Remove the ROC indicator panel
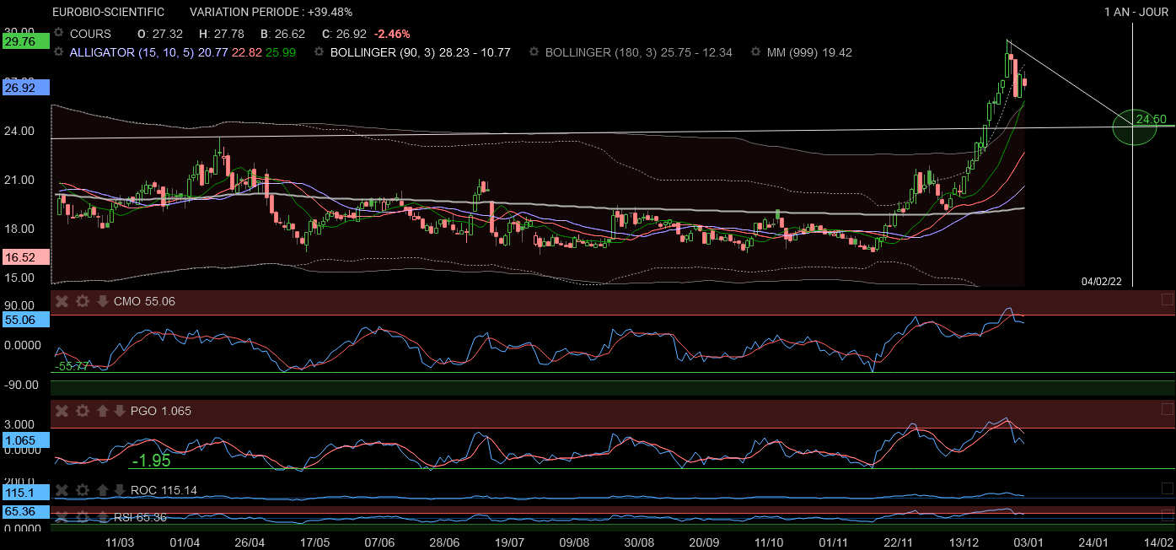 tap(62, 490)
